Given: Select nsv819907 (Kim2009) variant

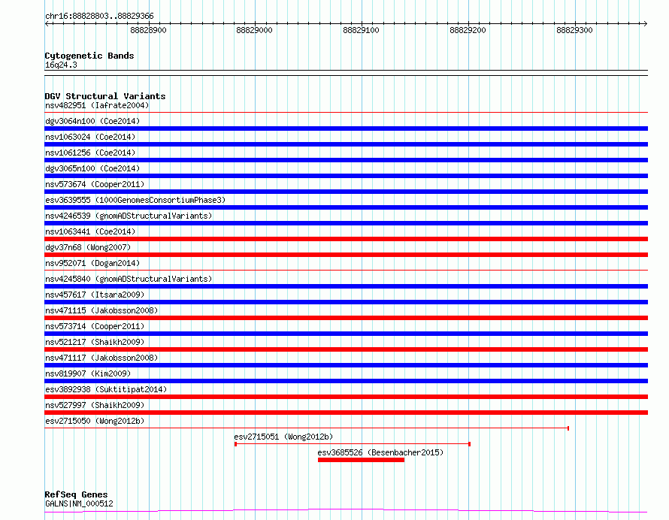Looking at the screenshot, I should pyautogui.click(x=88, y=373).
